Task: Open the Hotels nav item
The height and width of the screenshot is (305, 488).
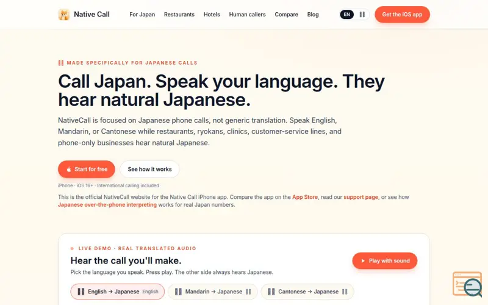Action: coord(212,15)
